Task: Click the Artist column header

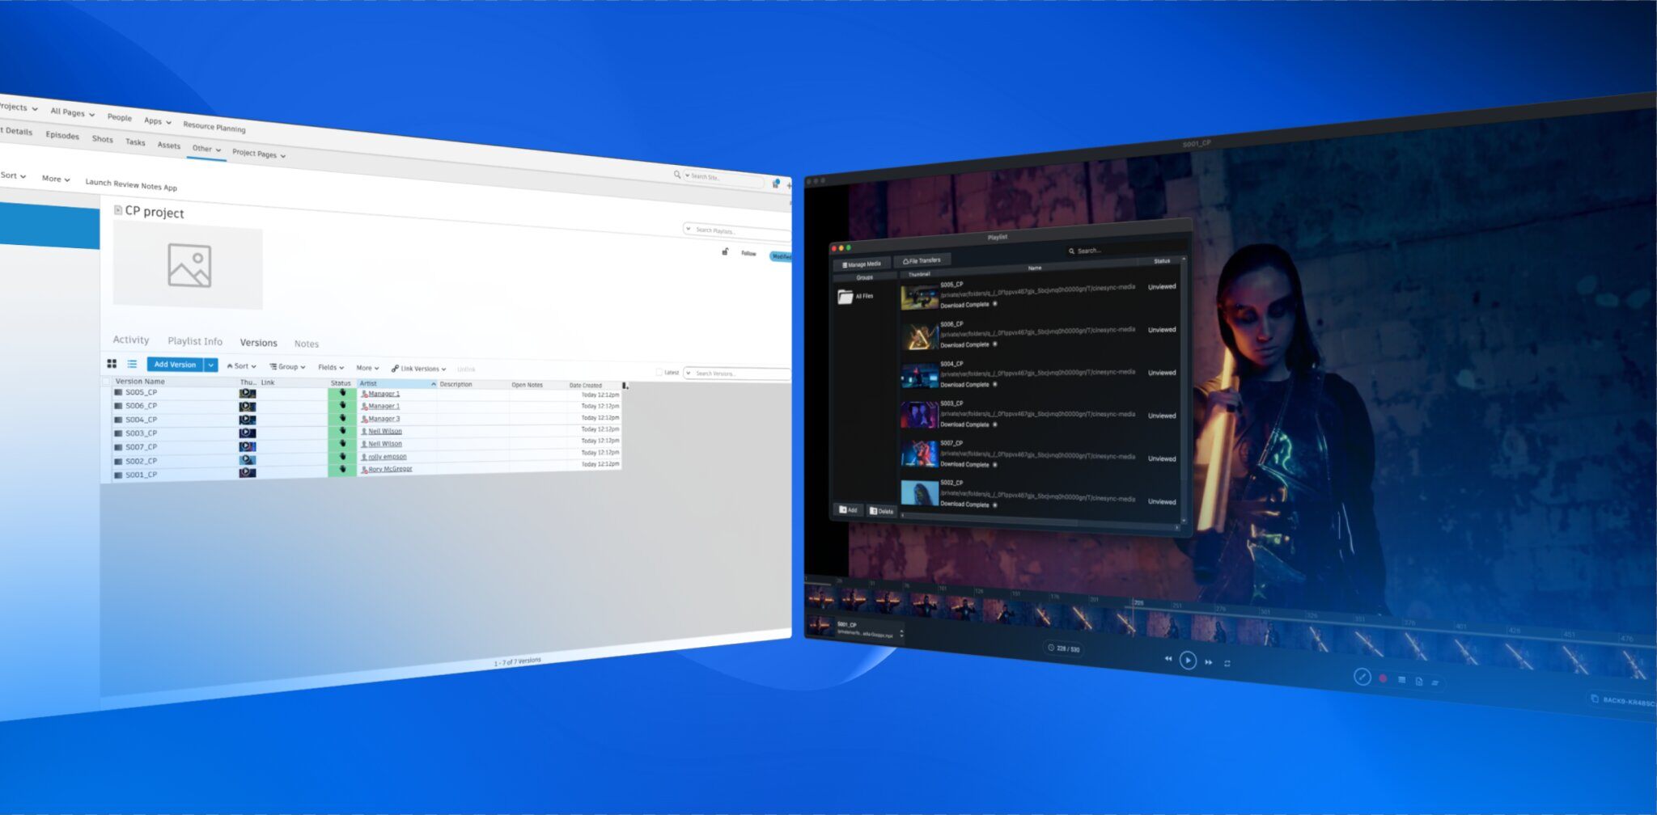Action: (x=397, y=383)
